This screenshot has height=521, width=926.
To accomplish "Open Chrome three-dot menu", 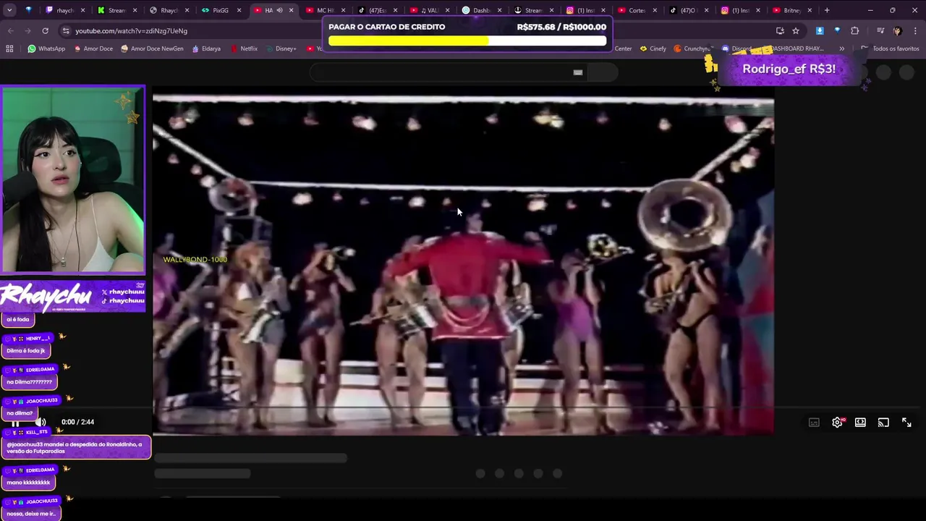I will click(x=915, y=30).
